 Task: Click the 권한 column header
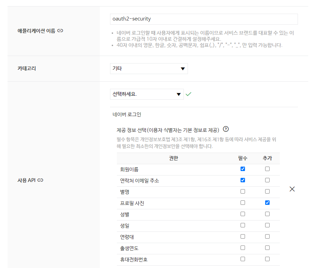174,158
